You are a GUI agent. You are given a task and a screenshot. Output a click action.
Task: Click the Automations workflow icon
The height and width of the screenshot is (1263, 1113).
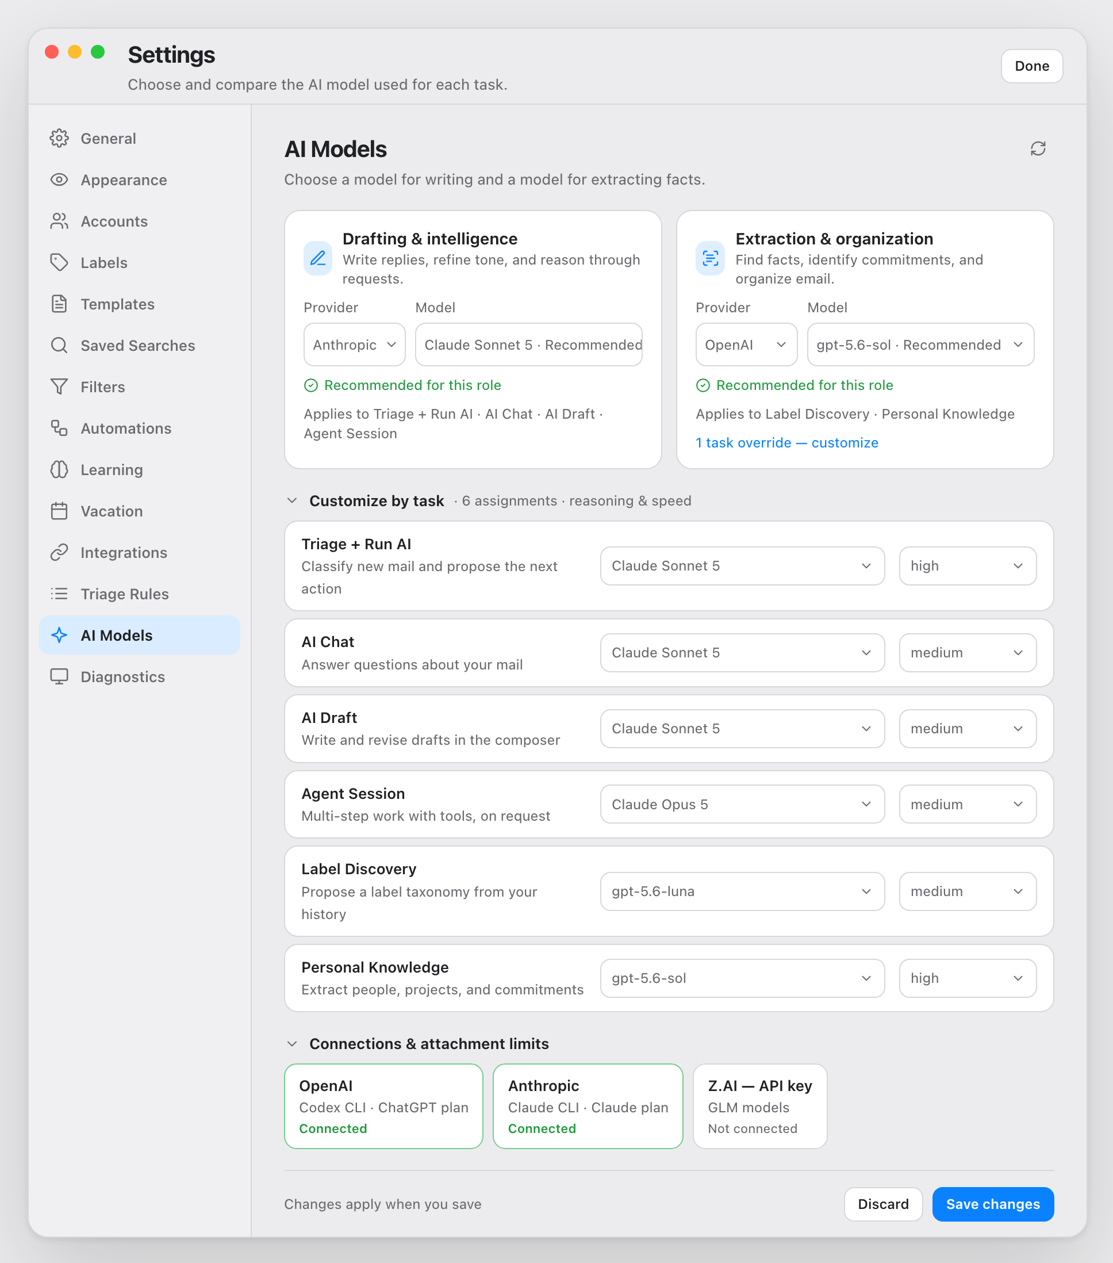(x=59, y=428)
